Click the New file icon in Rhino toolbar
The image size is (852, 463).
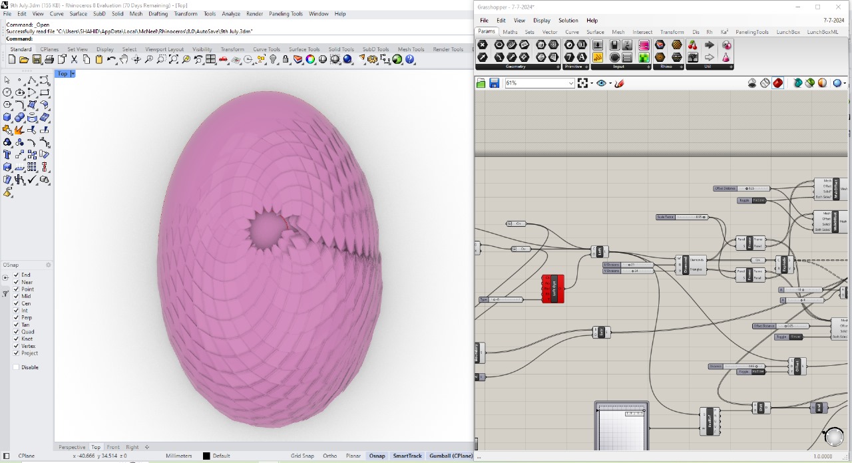point(12,60)
